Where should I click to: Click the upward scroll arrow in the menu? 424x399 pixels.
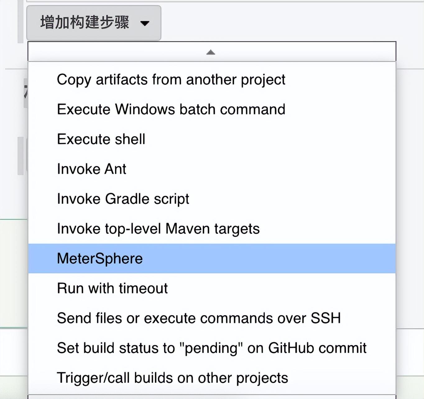pyautogui.click(x=211, y=52)
